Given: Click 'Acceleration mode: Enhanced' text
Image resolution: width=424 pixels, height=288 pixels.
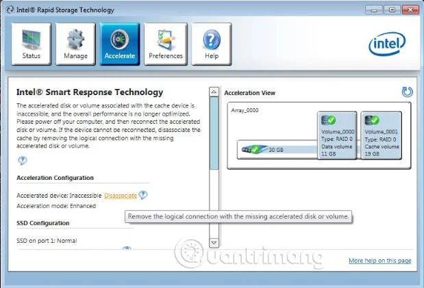Looking at the screenshot, I should pyautogui.click(x=56, y=206).
